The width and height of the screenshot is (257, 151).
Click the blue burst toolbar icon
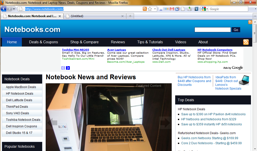click(161, 9)
